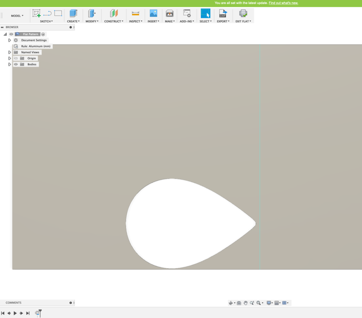
Task: Click the Make 3D print icon
Action: click(169, 13)
